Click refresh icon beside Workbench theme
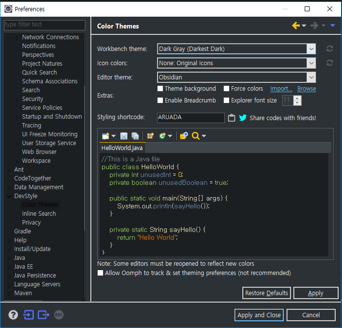 tap(330, 49)
